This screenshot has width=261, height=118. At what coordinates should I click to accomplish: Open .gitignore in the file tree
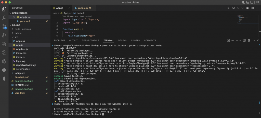[x=30, y=73]
